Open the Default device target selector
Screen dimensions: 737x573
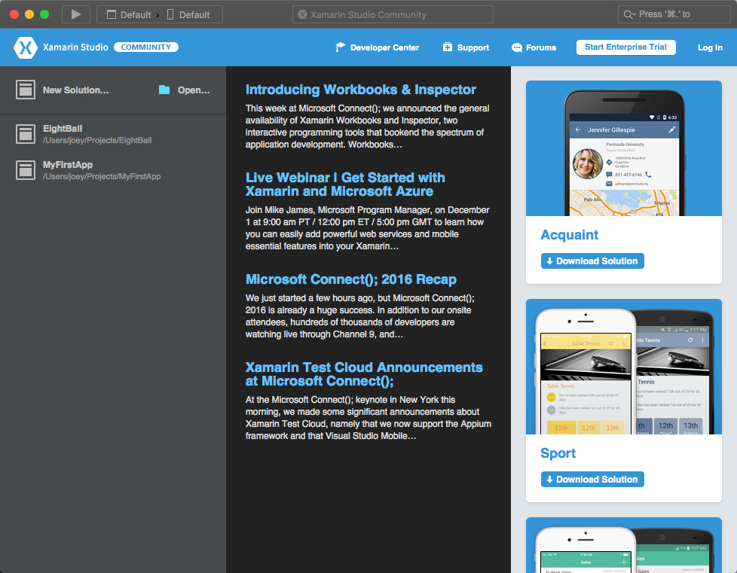(x=188, y=14)
